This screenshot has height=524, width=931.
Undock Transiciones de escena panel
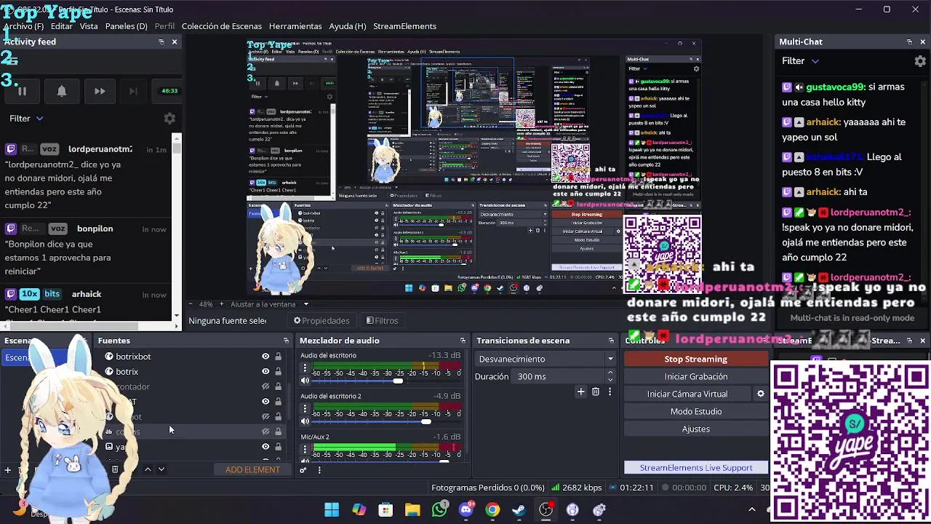tap(611, 341)
